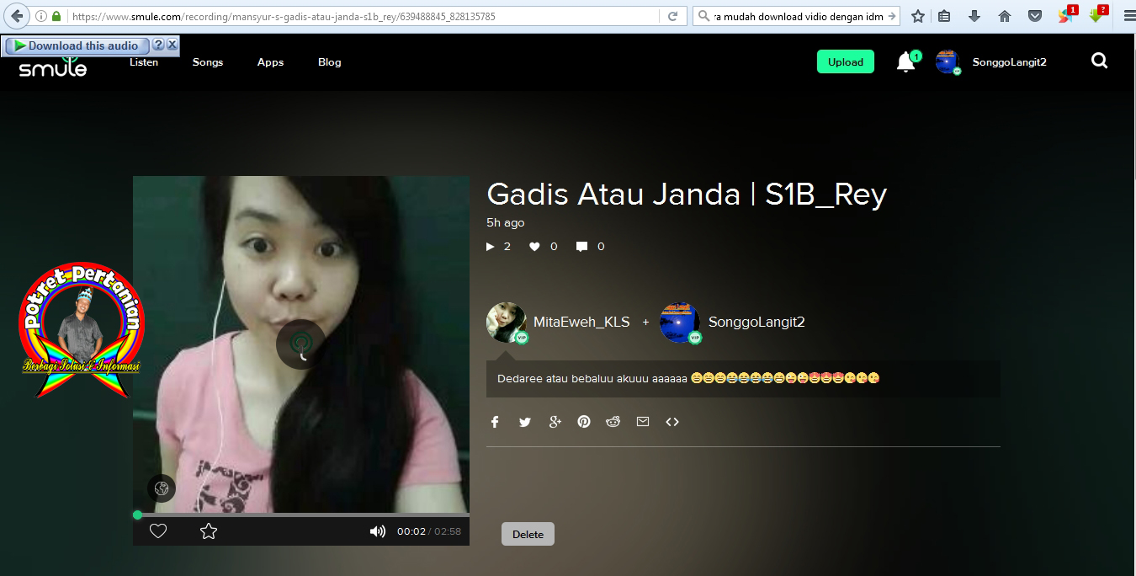This screenshot has height=576, width=1136.
Task: Share via Google Plus
Action: (x=555, y=421)
